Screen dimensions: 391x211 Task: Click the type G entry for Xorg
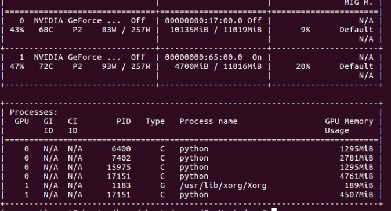pyautogui.click(x=162, y=185)
